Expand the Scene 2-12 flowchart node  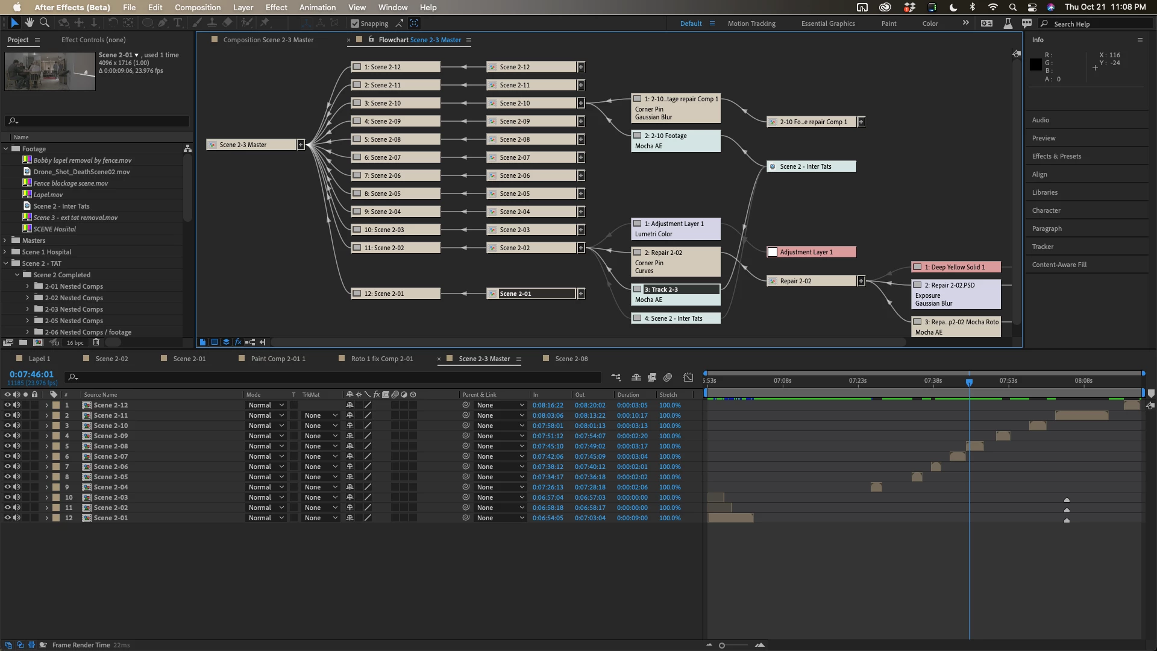(x=581, y=67)
